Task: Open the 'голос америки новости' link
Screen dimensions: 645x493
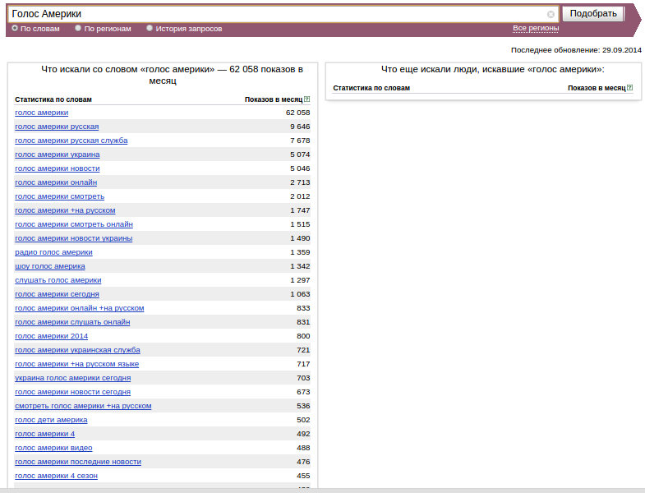Action: (x=57, y=168)
